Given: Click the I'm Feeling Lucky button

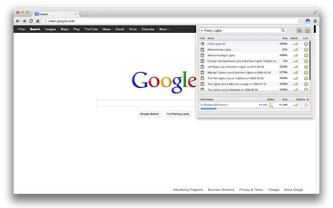Looking at the screenshot, I should point(178,114).
